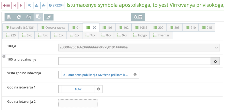The image size is (225, 110).
Task: Click the record title Istumacenye symbola
Action: tap(145, 5)
